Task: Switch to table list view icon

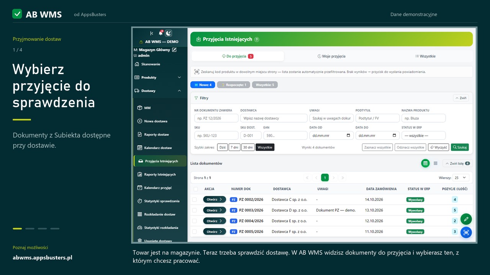Action: (x=425, y=163)
